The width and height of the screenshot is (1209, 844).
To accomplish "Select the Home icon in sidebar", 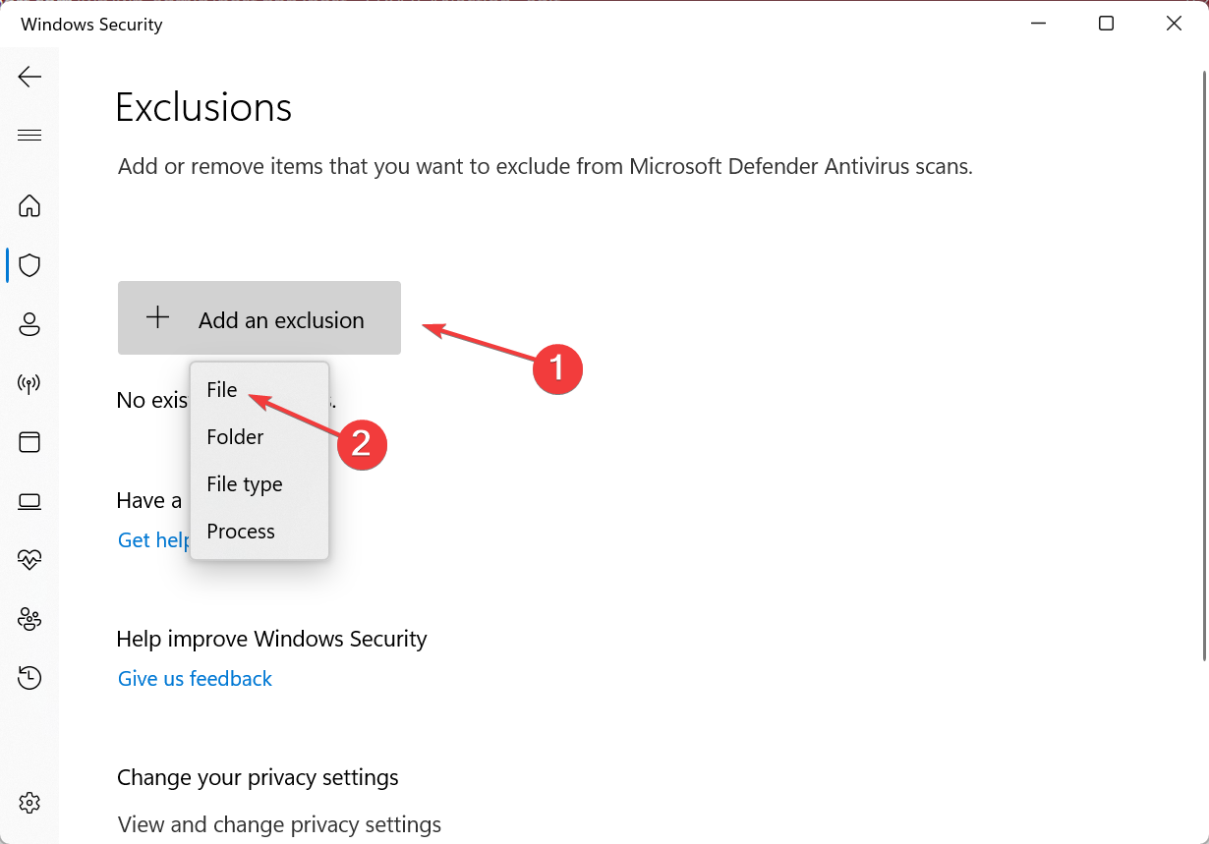I will [x=29, y=206].
